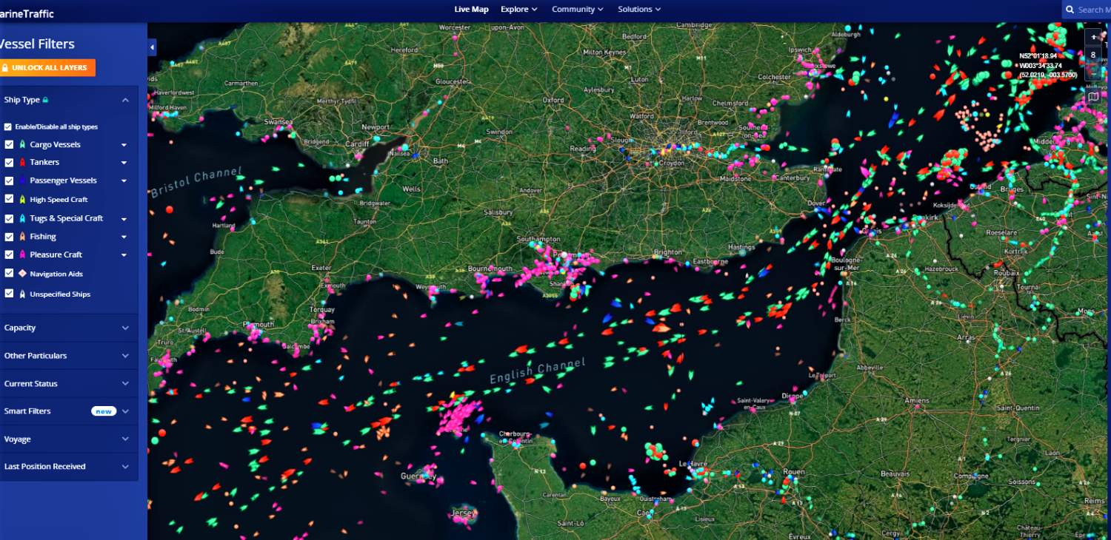Disable the Tankers checkbox
Viewport: 1111px width, 540px height.
8,162
